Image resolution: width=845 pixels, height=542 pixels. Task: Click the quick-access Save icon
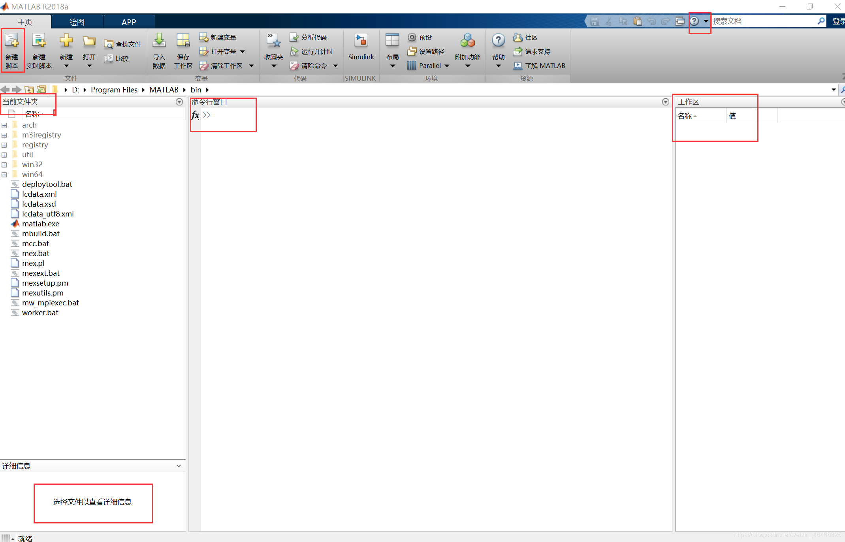[595, 21]
